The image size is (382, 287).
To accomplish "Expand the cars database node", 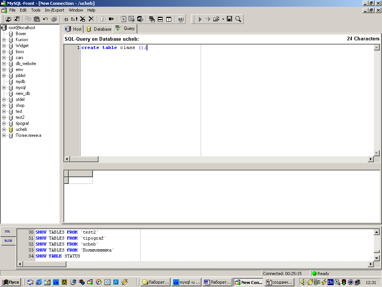I will point(4,58).
